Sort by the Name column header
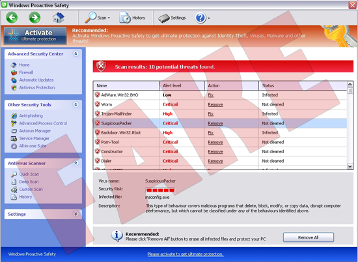The image size is (358, 262). pos(126,86)
